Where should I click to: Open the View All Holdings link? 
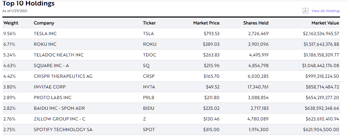326,11
